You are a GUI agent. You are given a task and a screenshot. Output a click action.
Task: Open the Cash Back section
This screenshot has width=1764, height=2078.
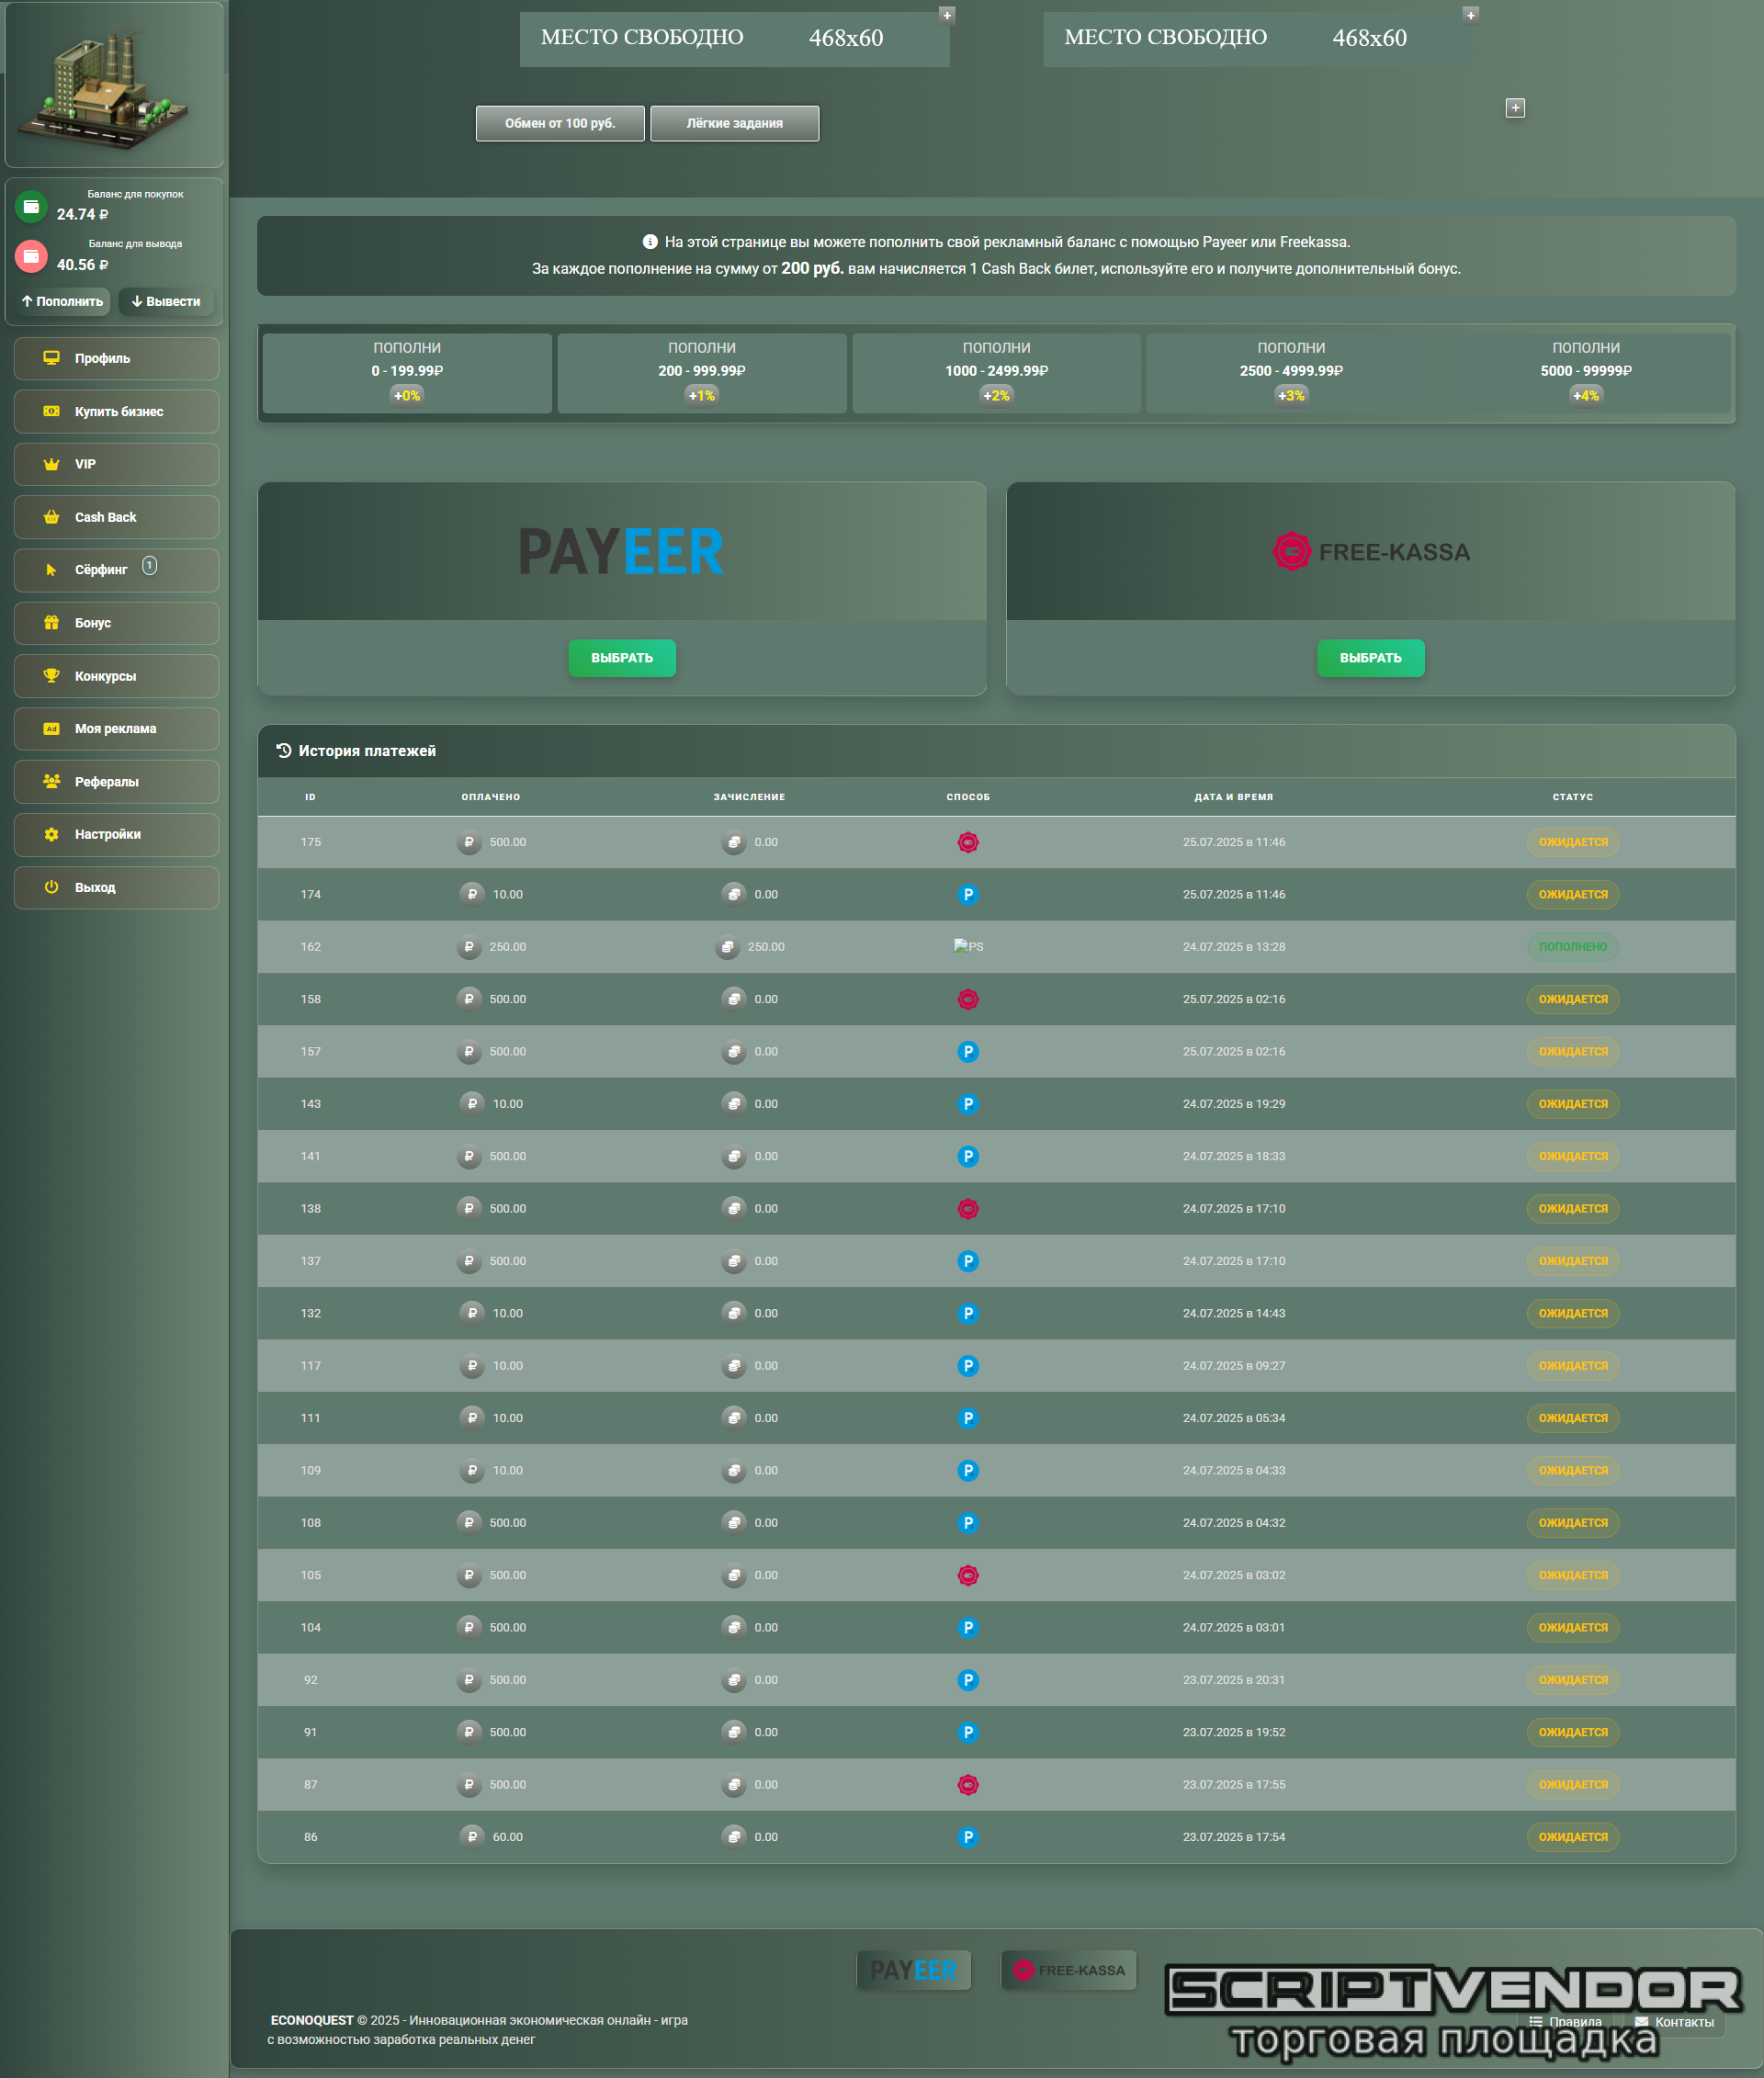[116, 517]
